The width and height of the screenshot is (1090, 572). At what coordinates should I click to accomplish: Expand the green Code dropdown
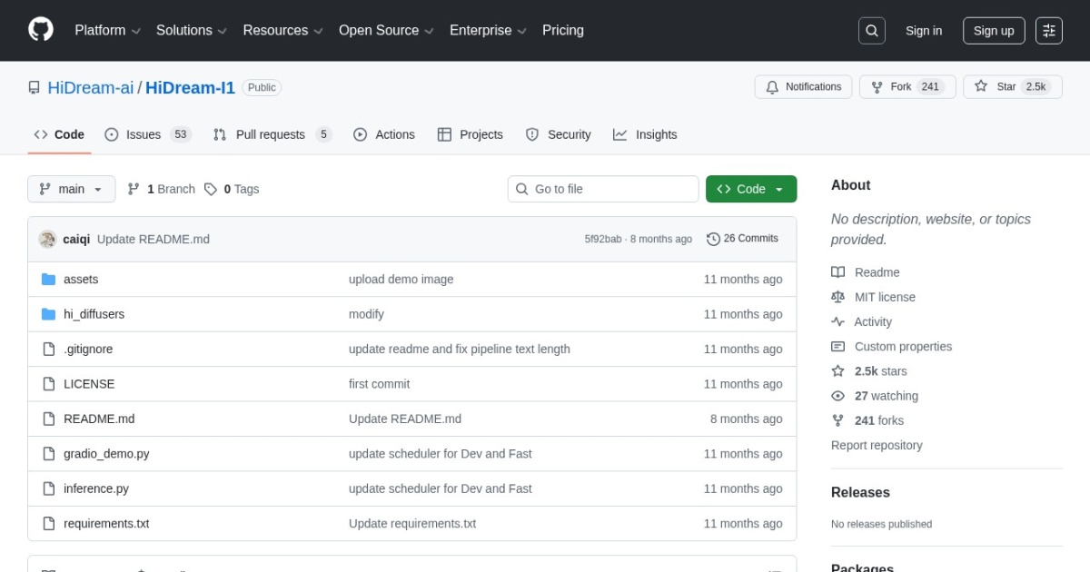pos(750,189)
